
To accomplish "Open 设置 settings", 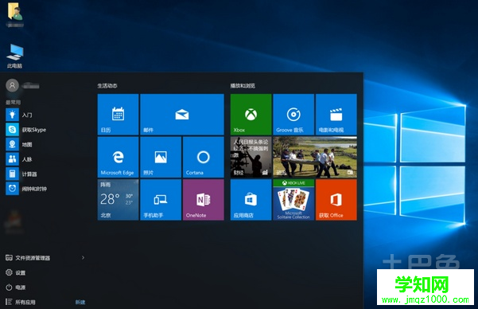I will pyautogui.click(x=16, y=272).
